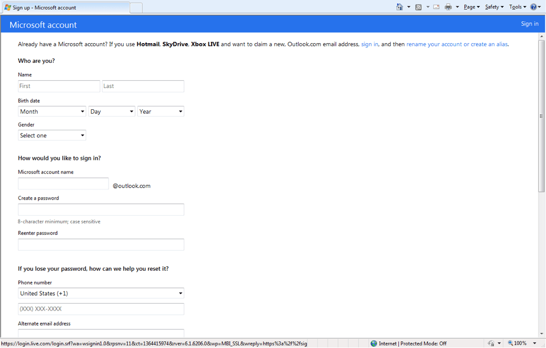Viewport: 546px width, 348px height.
Task: Click the page vertical scrollbar thumb
Action: [541, 116]
